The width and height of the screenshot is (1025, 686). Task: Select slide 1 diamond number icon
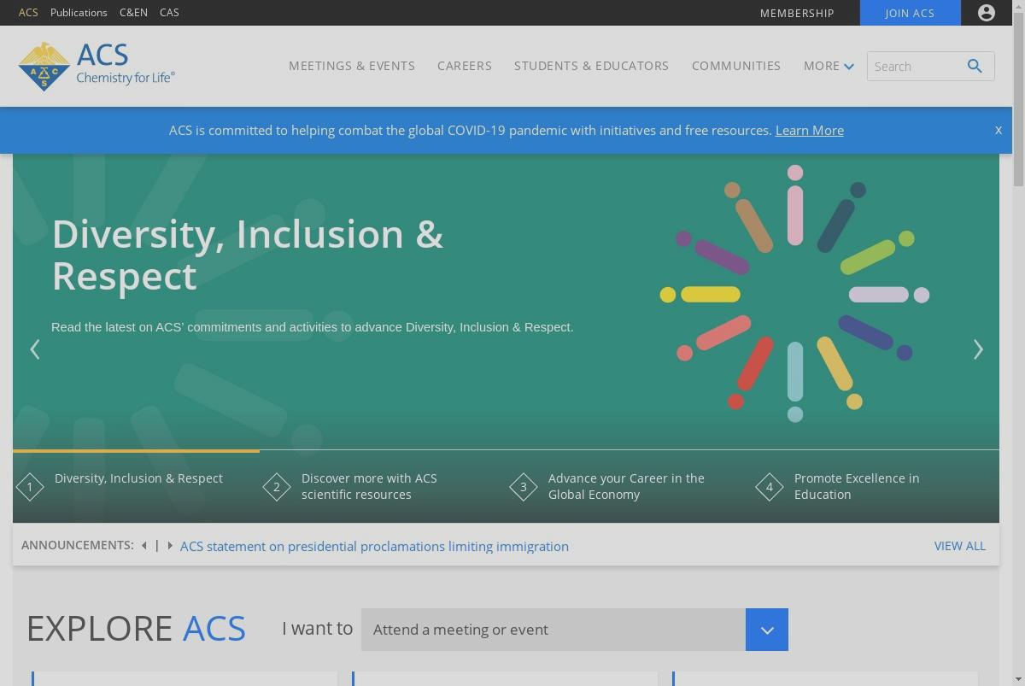[30, 487]
